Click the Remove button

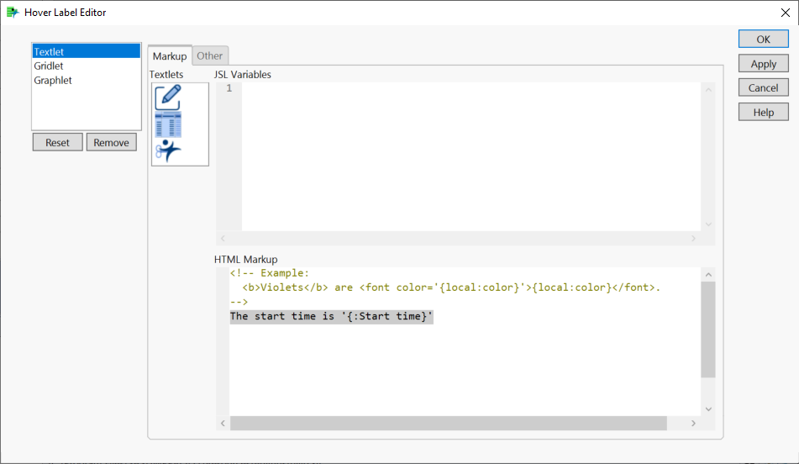click(111, 143)
